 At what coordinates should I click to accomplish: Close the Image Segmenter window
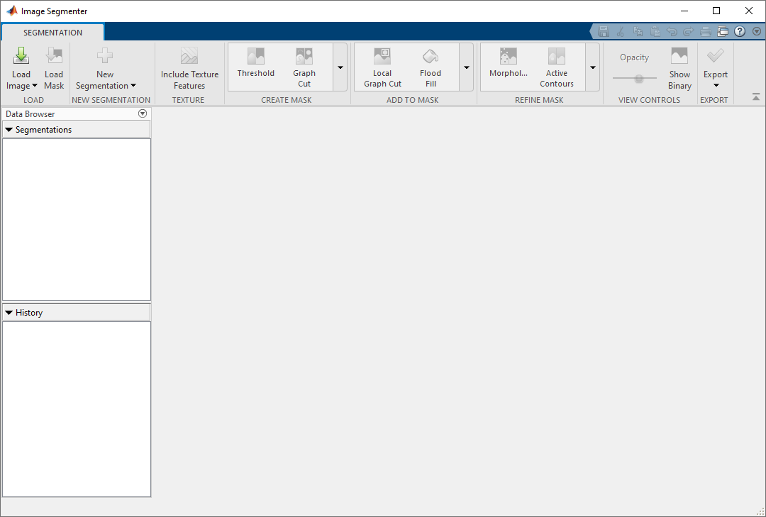click(x=749, y=11)
